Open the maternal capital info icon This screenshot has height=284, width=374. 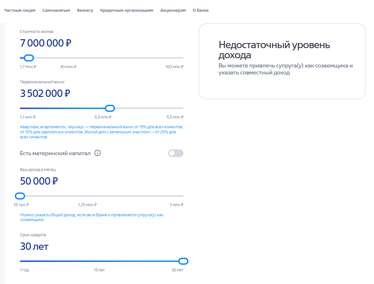(x=98, y=153)
